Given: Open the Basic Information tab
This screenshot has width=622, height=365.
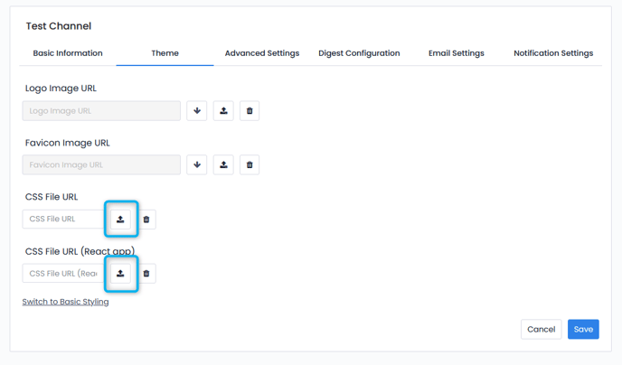Looking at the screenshot, I should pyautogui.click(x=68, y=53).
